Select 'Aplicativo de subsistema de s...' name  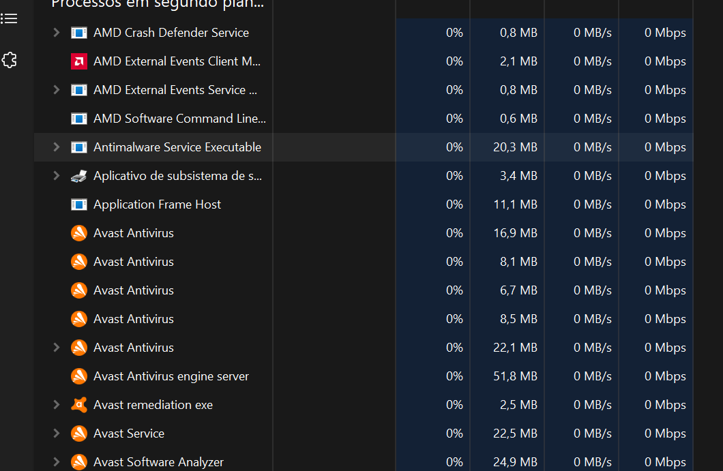(177, 176)
